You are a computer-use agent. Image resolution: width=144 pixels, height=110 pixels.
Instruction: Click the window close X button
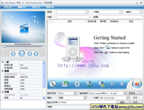[141, 3]
